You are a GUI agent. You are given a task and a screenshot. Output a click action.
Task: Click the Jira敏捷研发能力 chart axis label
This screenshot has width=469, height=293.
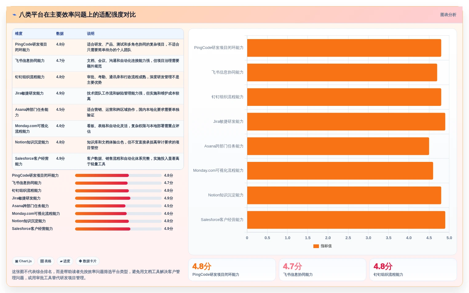pos(228,122)
